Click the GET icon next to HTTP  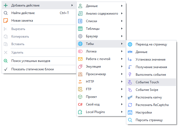[80, 82]
